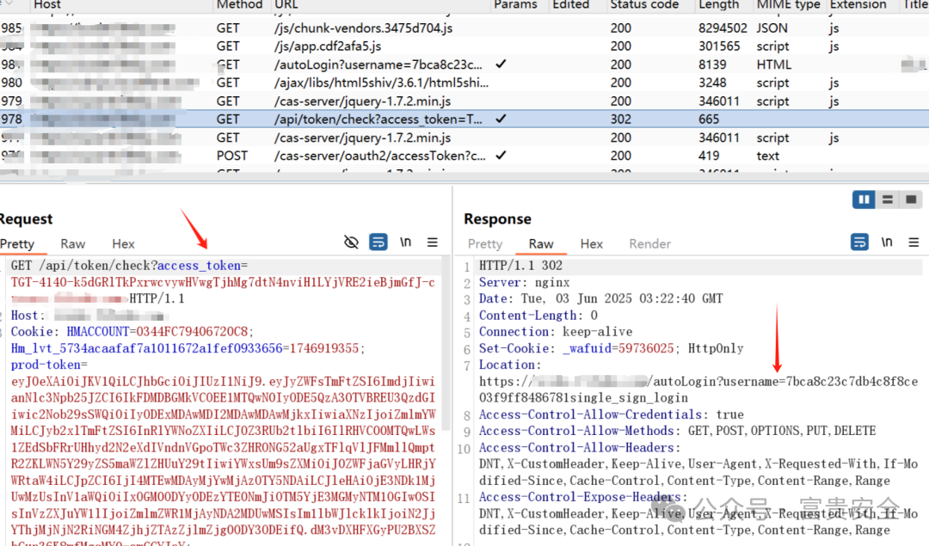929x546 pixels.
Task: Sort by Length column header
Action: coord(718,5)
